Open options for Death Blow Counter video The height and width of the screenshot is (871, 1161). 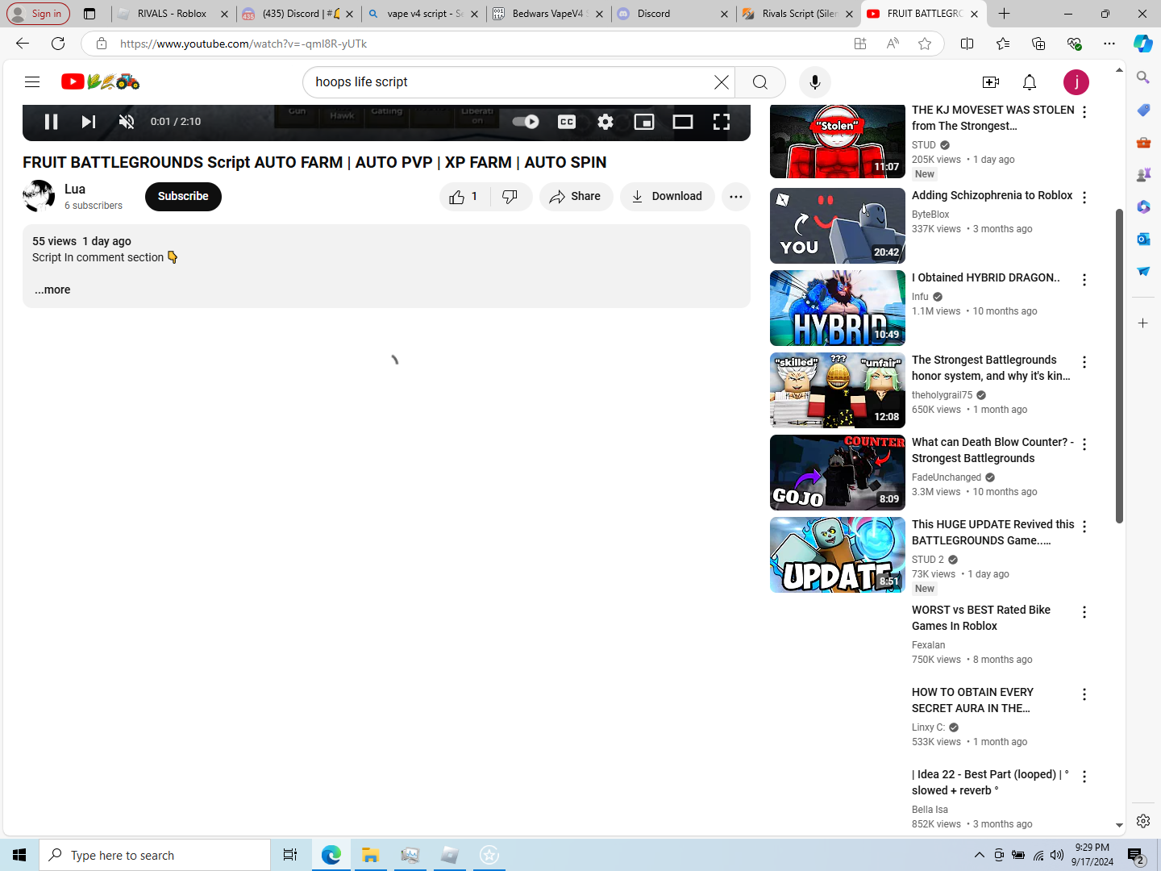(1084, 444)
